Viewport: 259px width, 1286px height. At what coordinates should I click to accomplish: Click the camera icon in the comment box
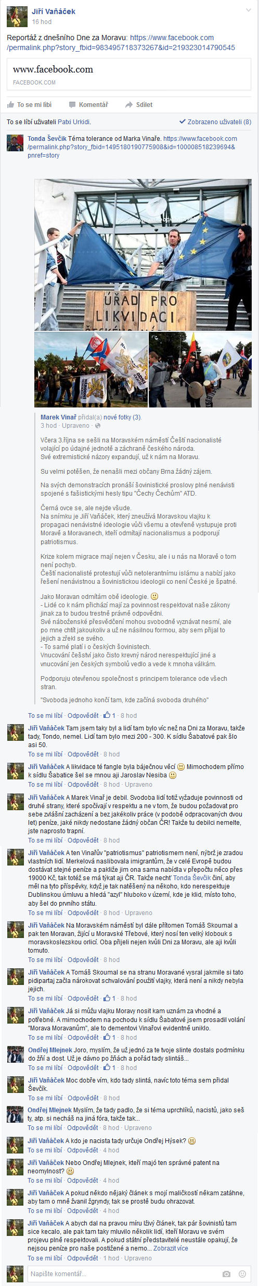(x=226, y=1273)
